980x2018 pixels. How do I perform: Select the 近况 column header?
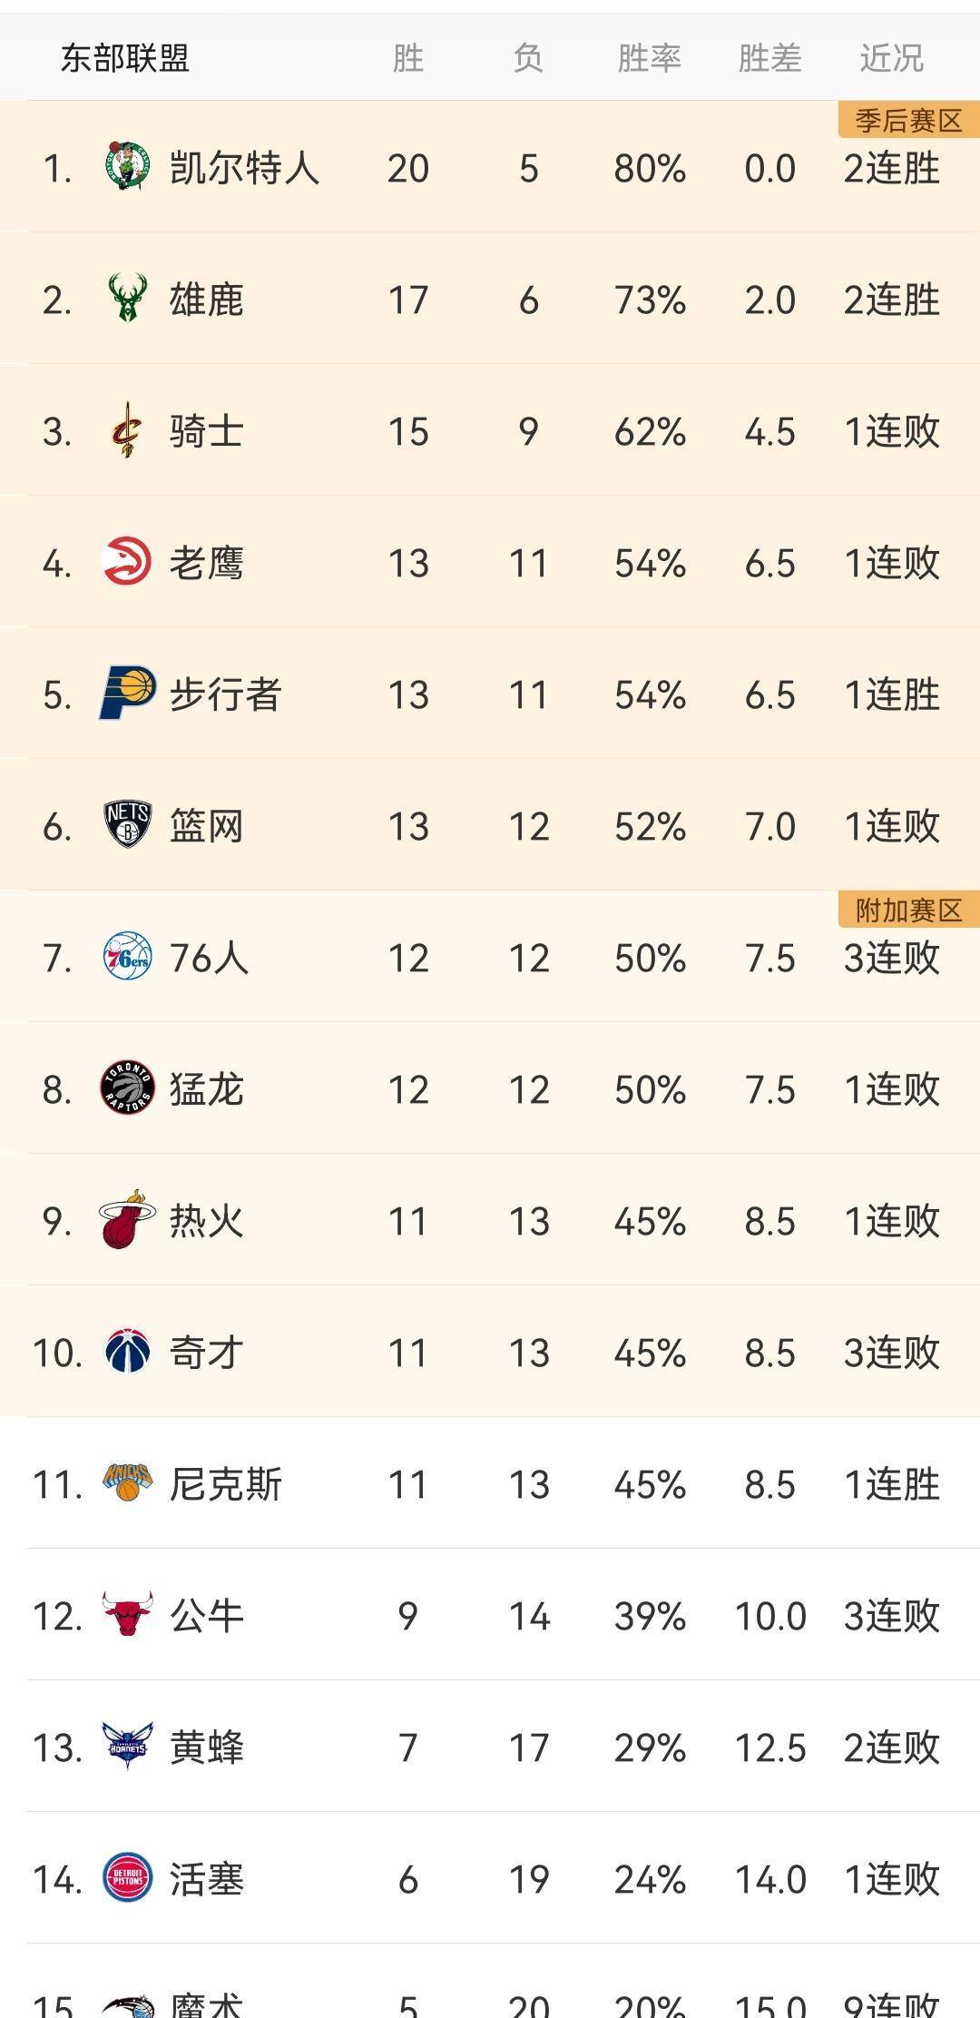click(891, 59)
